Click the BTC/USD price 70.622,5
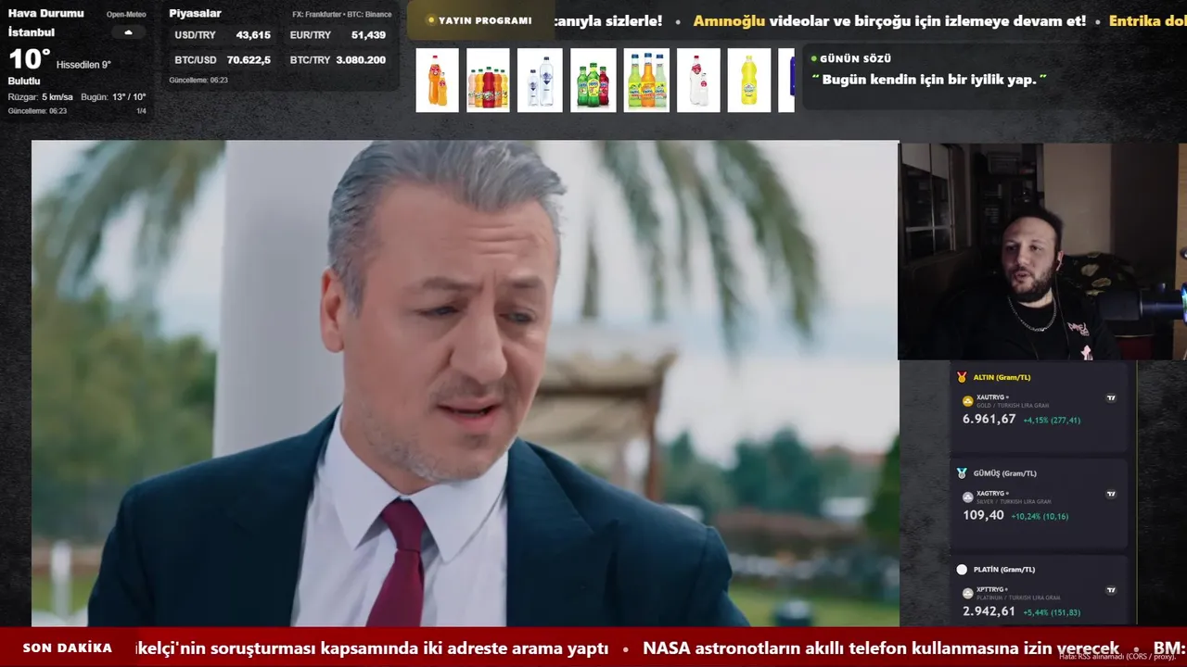Image resolution: width=1187 pixels, height=667 pixels. tap(249, 60)
